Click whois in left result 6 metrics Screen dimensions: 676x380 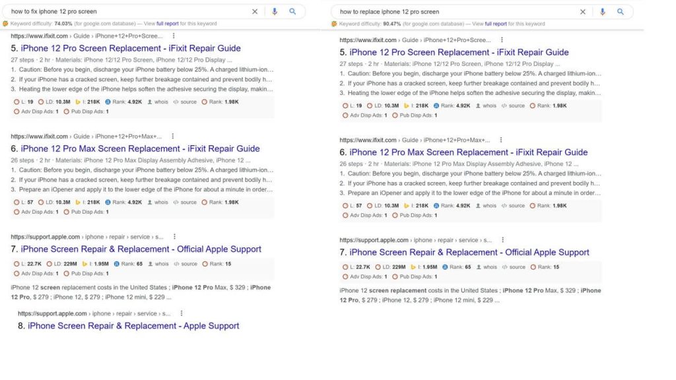(158, 202)
